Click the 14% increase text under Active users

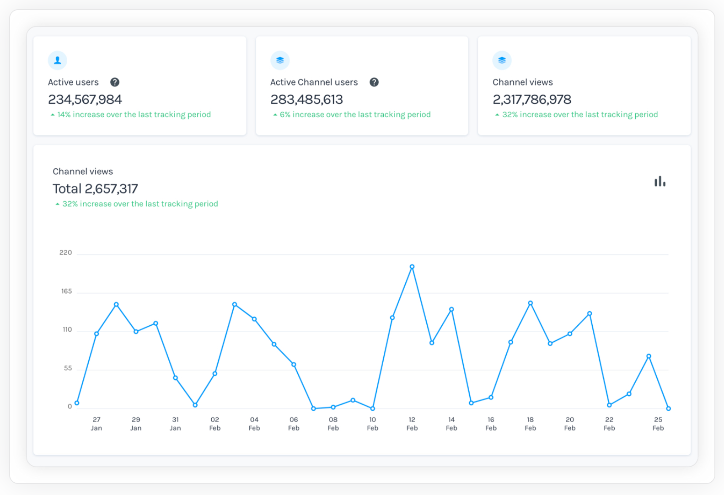click(x=134, y=115)
